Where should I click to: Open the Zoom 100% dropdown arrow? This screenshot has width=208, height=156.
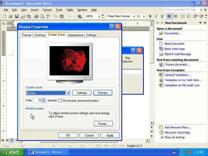[99, 16]
